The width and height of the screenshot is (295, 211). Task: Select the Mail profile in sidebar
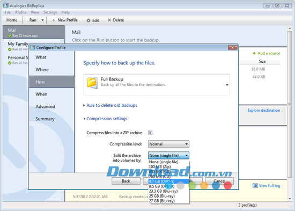point(34,32)
